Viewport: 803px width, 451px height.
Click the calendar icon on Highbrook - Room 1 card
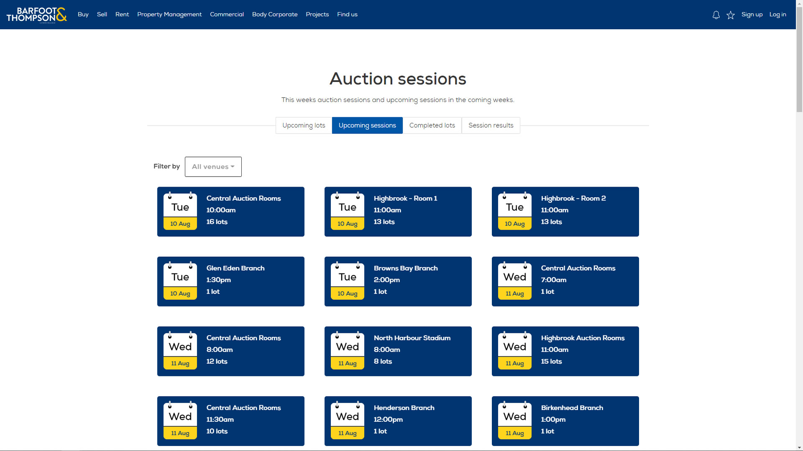[348, 211]
